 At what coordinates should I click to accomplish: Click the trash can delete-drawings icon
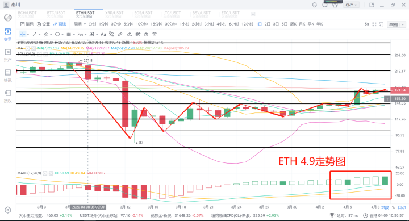click(x=155, y=34)
